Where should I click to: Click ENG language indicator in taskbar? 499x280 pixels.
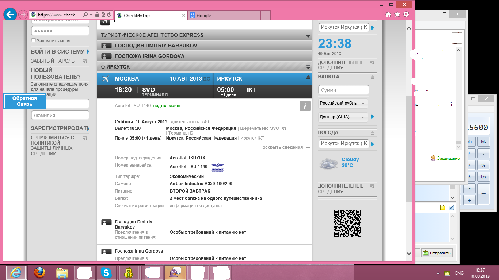pyautogui.click(x=459, y=273)
